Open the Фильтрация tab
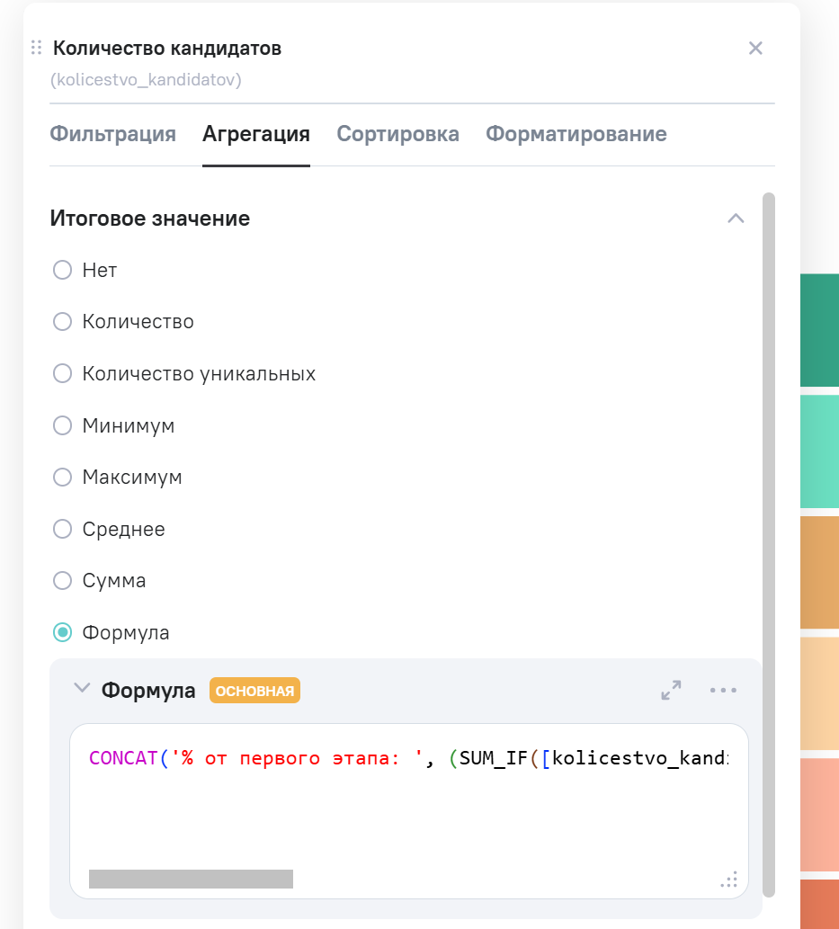The image size is (839, 929). (x=112, y=134)
